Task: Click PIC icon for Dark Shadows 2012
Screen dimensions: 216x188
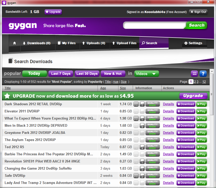Action: [136, 104]
